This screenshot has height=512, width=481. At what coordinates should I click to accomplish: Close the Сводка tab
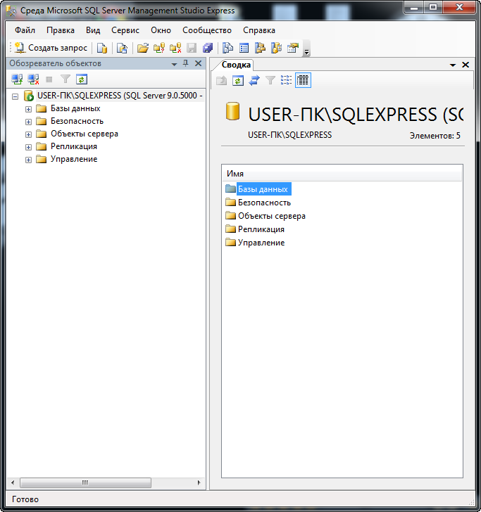466,65
